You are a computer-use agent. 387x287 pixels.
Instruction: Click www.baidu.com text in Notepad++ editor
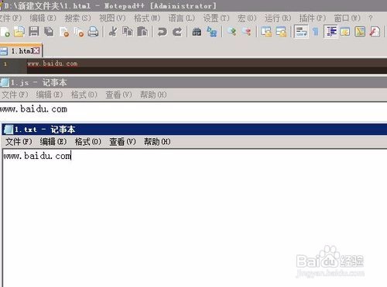53,64
